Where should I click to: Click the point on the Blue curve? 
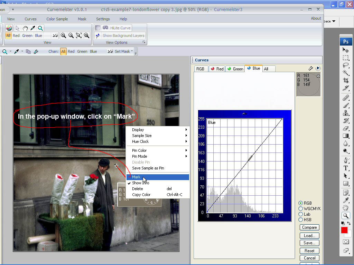click(250, 158)
